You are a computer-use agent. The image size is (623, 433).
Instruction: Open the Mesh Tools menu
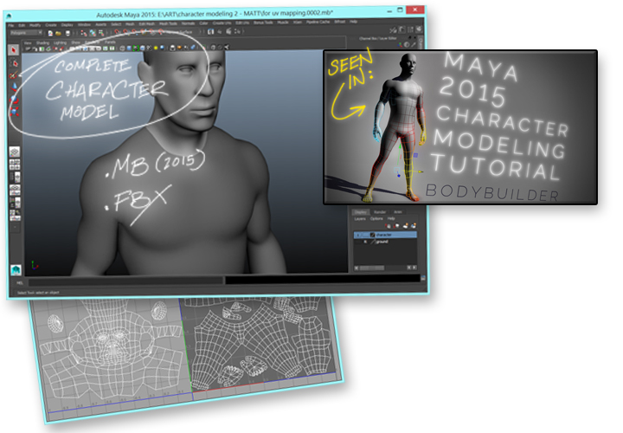(168, 23)
